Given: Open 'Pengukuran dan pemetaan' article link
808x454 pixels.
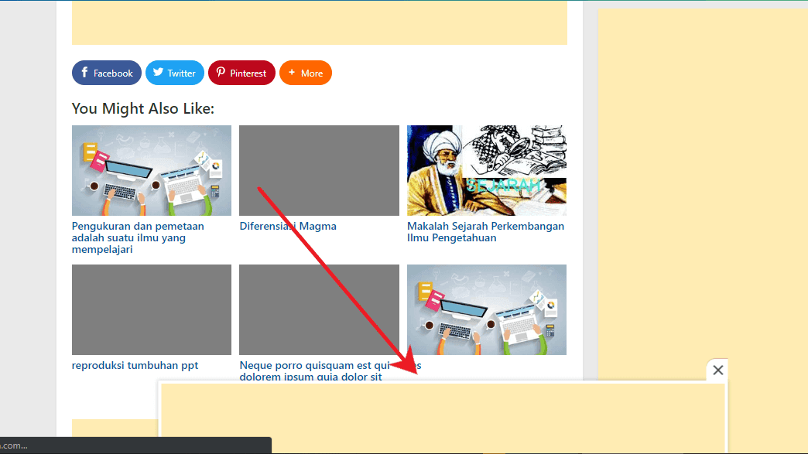Looking at the screenshot, I should click(138, 237).
